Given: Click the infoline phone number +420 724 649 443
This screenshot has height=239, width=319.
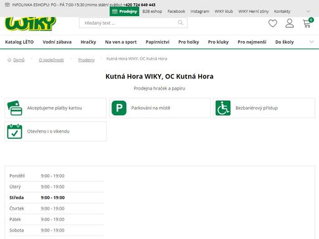Looking at the screenshot, I should [x=139, y=4].
